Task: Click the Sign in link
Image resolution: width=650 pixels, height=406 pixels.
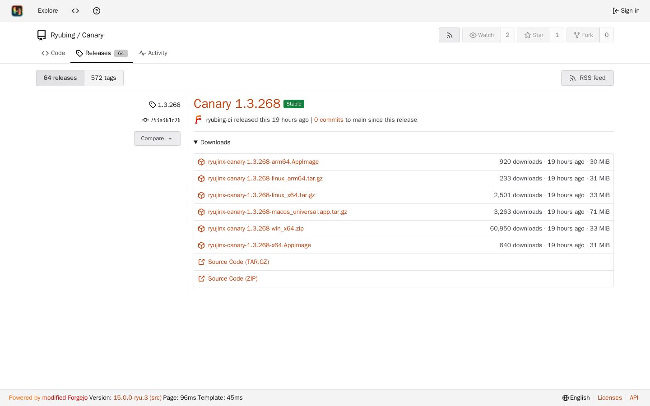Action: pyautogui.click(x=626, y=11)
